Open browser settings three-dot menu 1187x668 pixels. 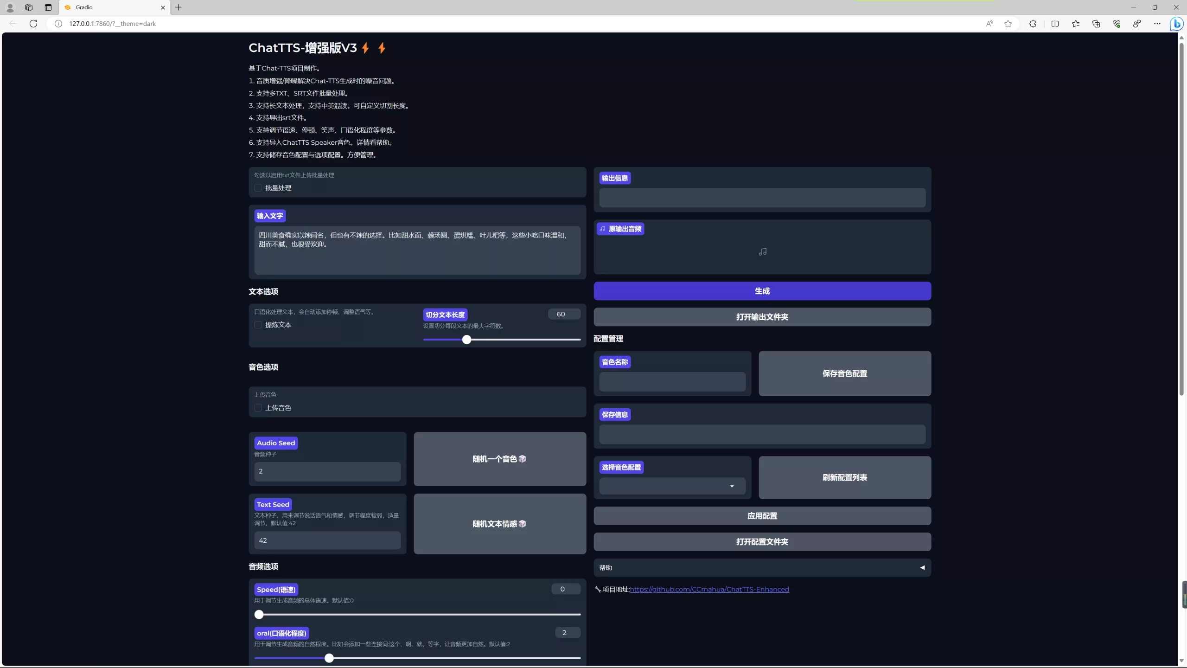1157,24
